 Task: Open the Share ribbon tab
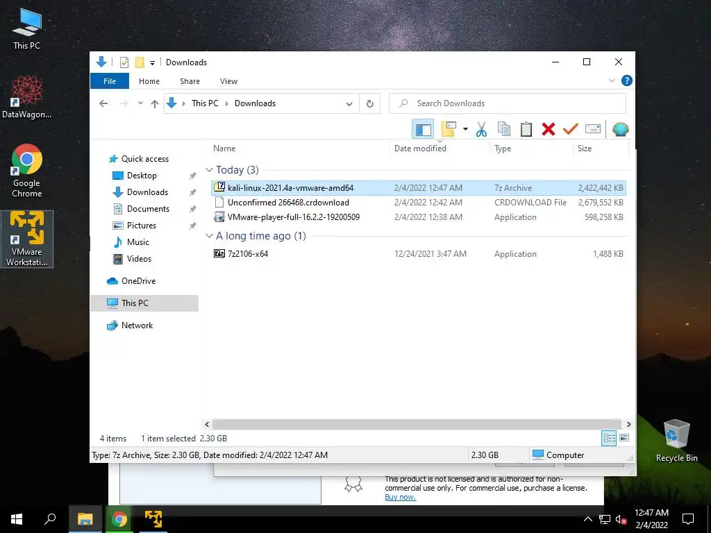[190, 81]
